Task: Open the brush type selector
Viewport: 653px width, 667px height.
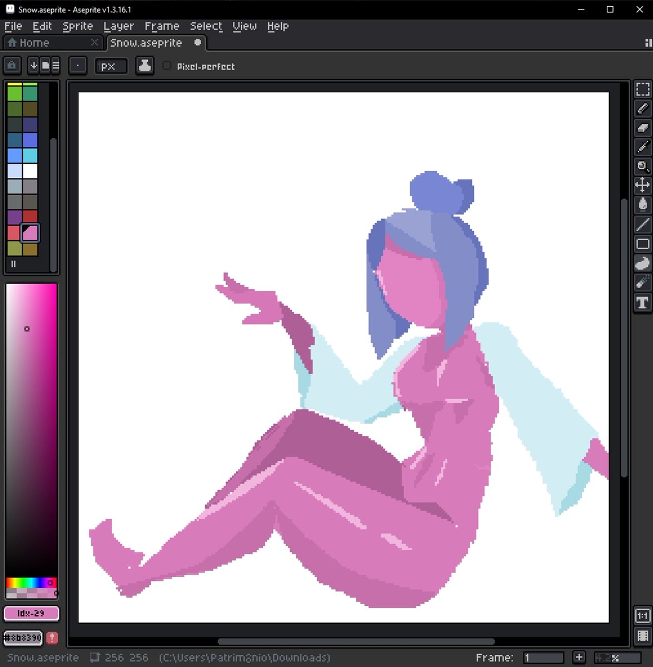Action: pos(78,66)
